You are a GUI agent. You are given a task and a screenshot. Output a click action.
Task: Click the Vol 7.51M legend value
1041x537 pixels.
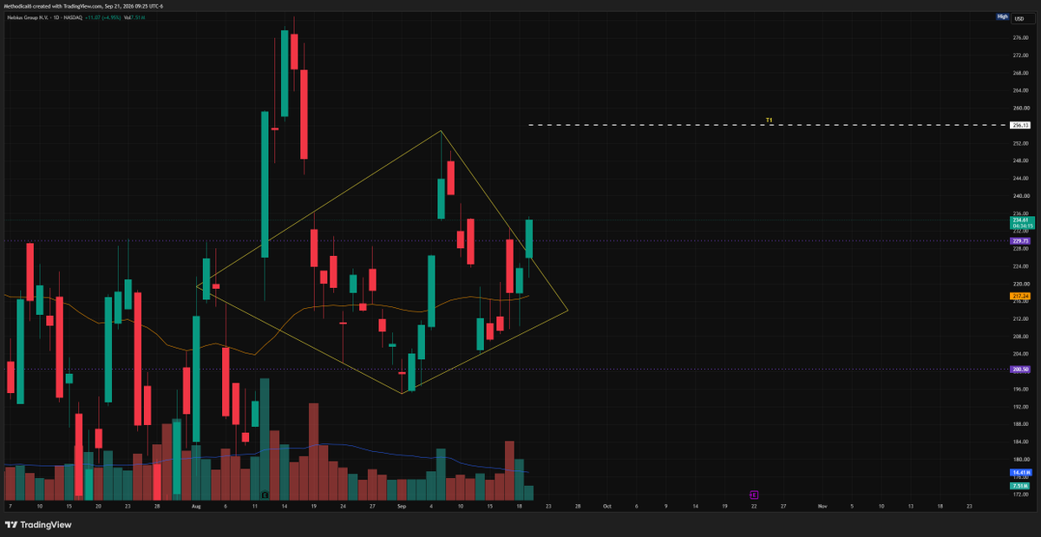point(134,16)
